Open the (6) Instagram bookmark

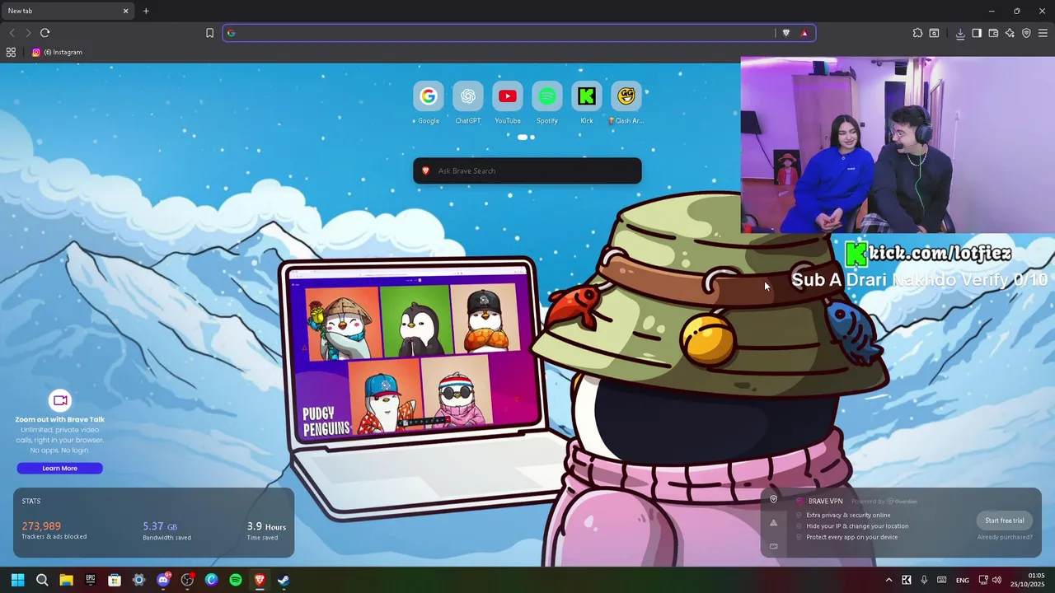click(57, 52)
